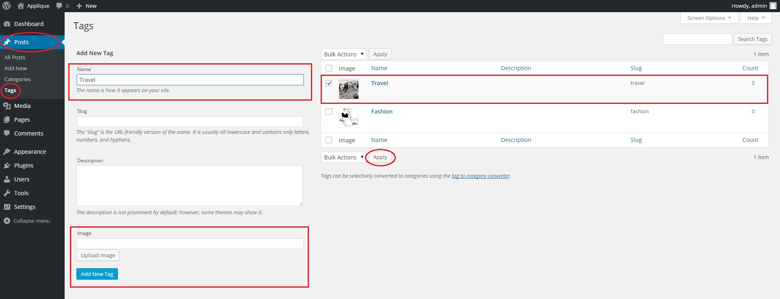
Task: Toggle the select-all checkbox in table header
Action: point(329,68)
